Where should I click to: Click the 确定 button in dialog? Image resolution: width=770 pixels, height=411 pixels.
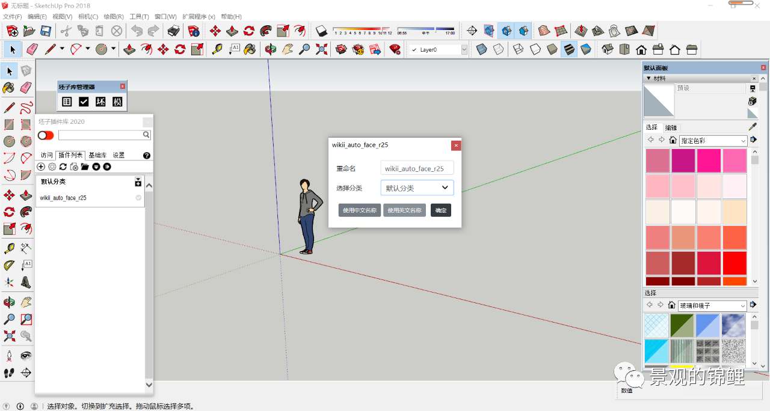point(441,210)
